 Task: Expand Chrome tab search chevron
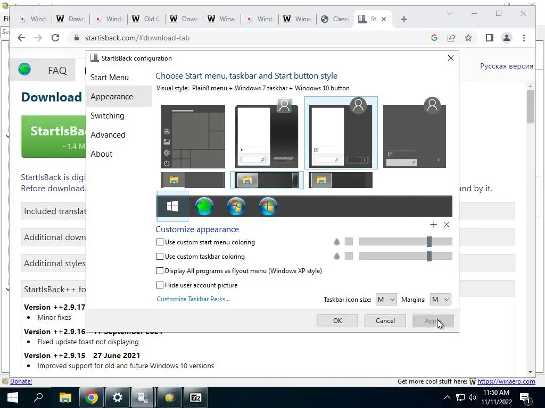pyautogui.click(x=449, y=13)
